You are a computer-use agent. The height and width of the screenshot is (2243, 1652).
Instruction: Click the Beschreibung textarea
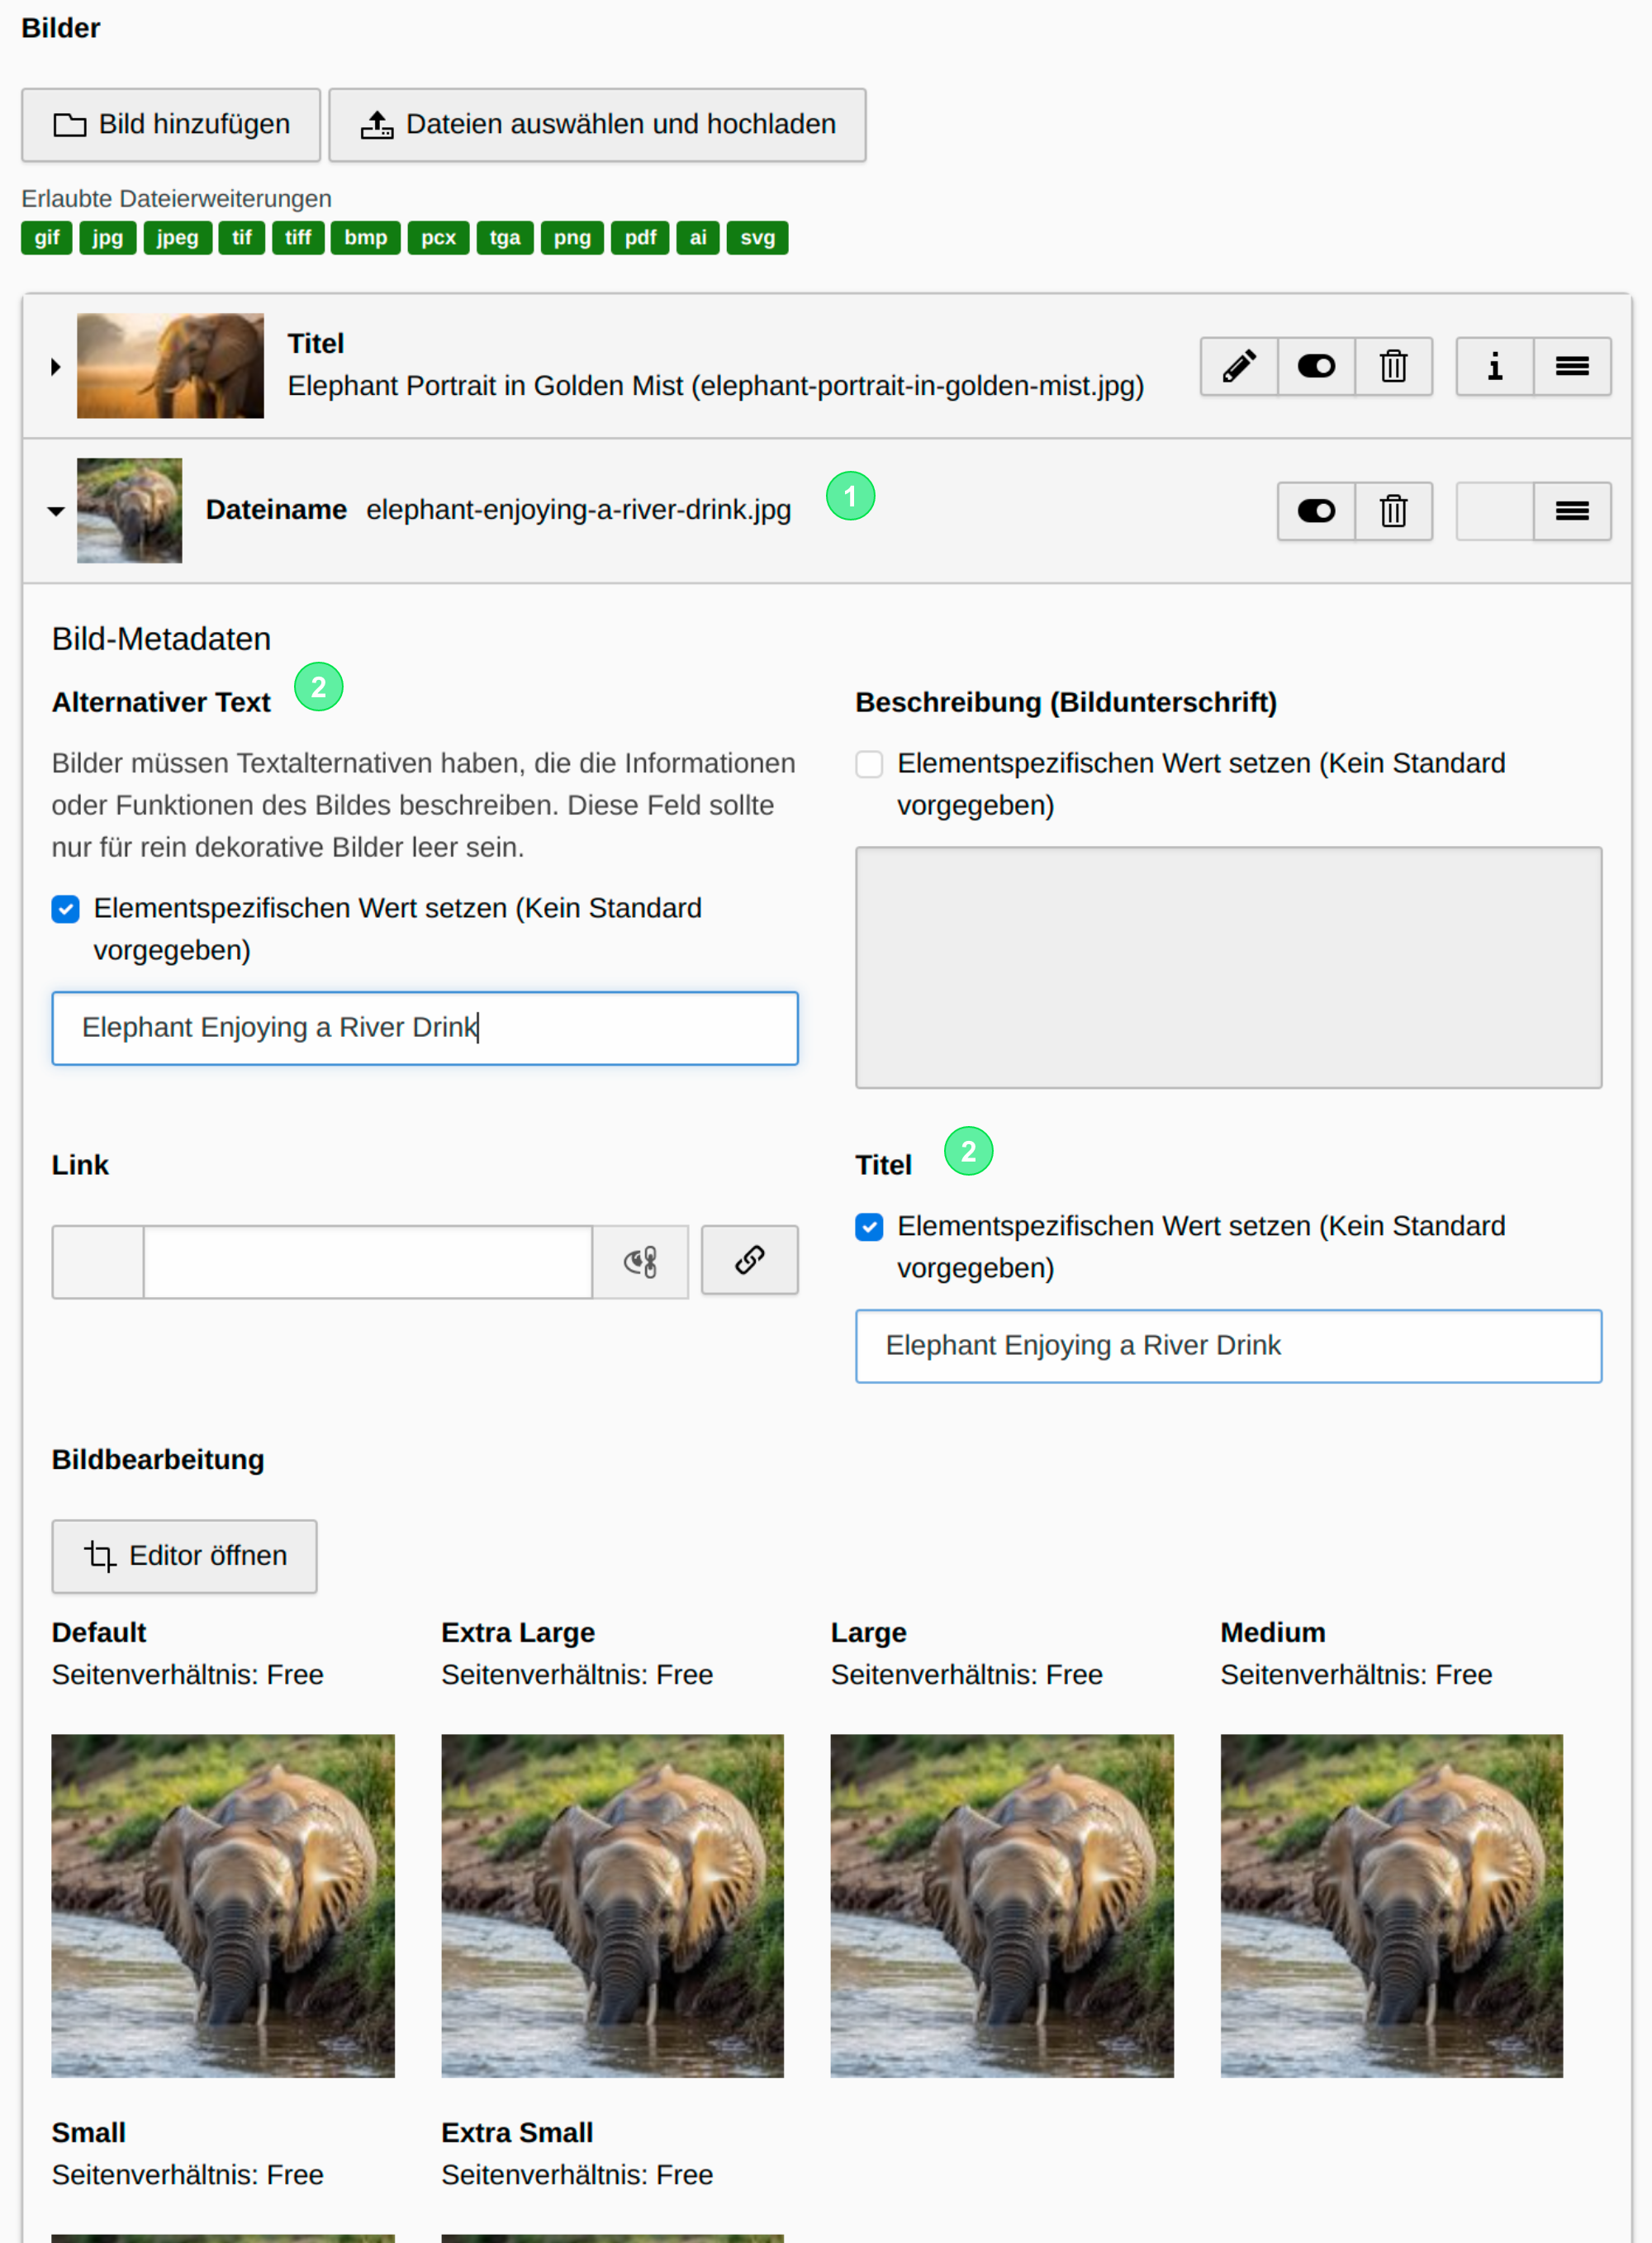click(x=1228, y=968)
